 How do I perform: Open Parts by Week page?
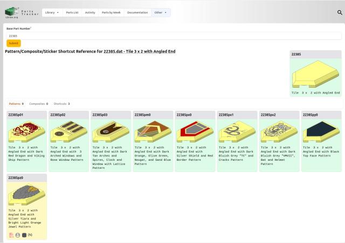click(x=111, y=12)
